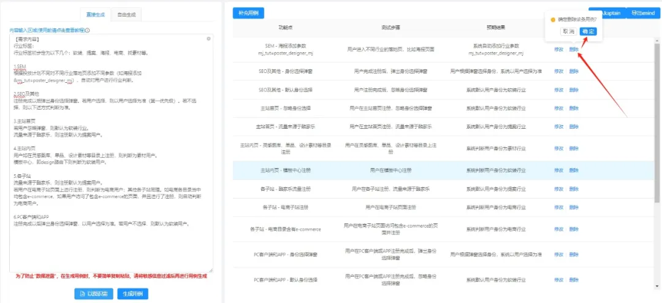Image resolution: width=662 pixels, height=303 pixels.
Task: Click inside the requirement content textarea
Action: [112, 153]
